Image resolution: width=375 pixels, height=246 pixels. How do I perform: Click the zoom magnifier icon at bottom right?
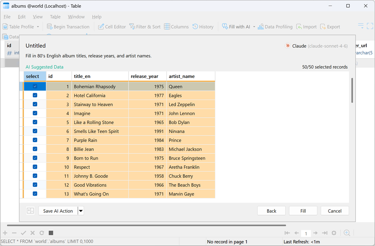(347, 233)
